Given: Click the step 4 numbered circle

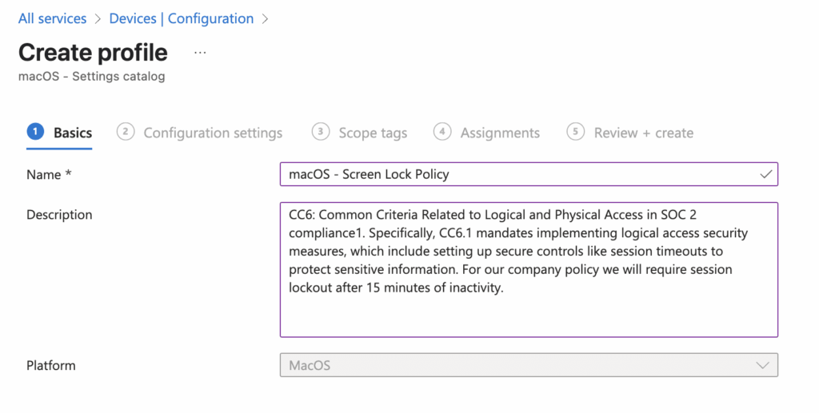Looking at the screenshot, I should 442,132.
